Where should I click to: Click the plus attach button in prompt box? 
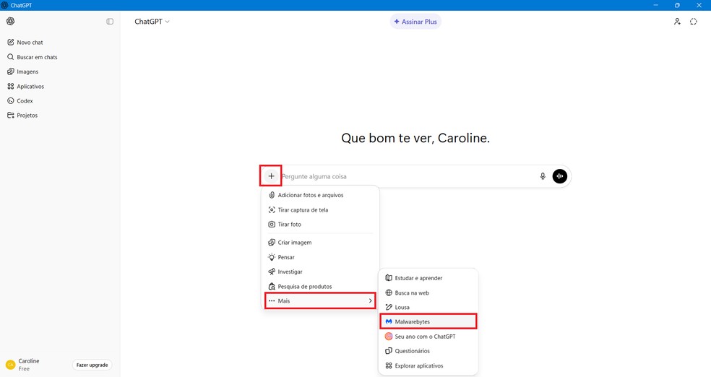tap(271, 176)
